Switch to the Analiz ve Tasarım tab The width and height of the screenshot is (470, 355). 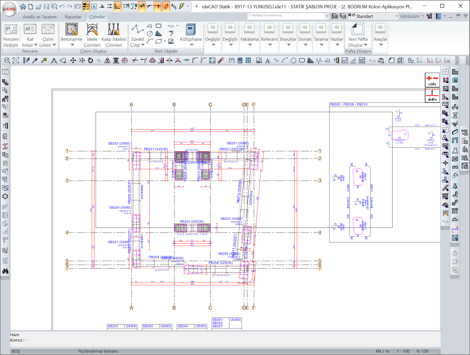coord(40,17)
